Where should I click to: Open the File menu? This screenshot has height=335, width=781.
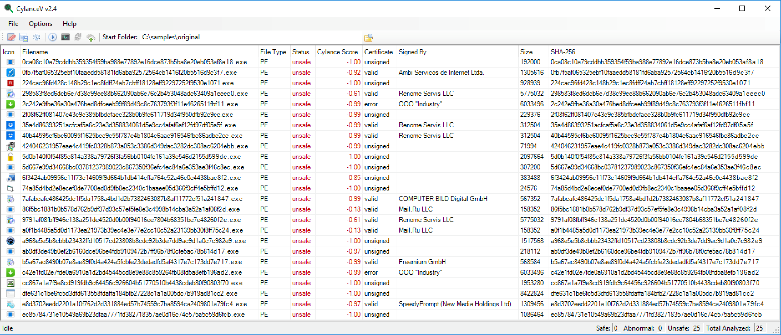coord(13,24)
